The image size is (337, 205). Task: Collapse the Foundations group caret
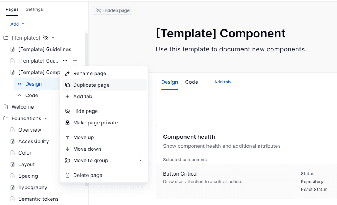(45, 118)
